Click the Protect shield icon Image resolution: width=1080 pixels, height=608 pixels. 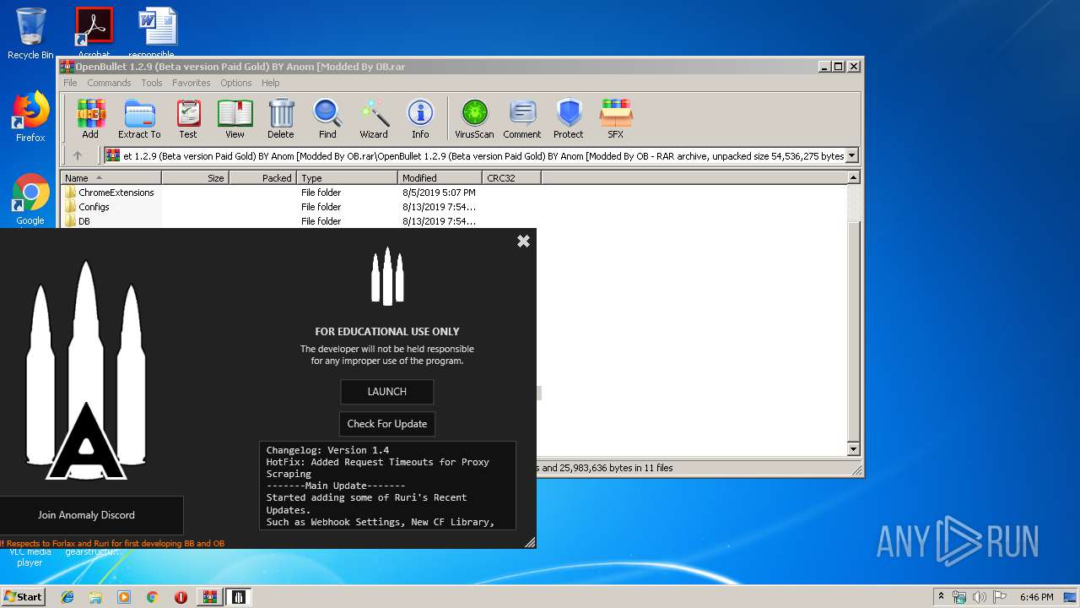pos(569,119)
